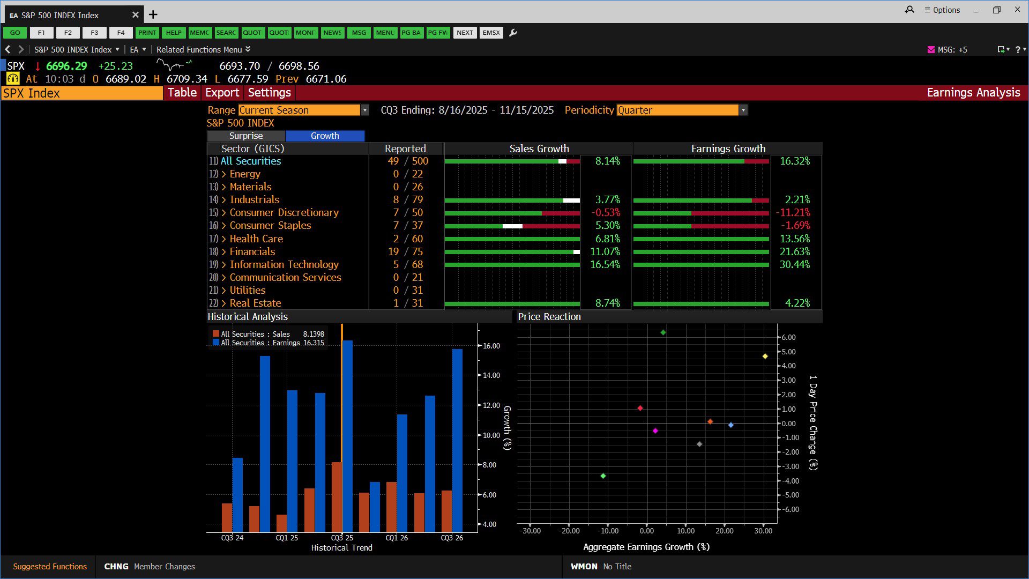Screen dimensions: 1029x579
Task: Click the CHNG Member Changes link
Action: (150, 566)
